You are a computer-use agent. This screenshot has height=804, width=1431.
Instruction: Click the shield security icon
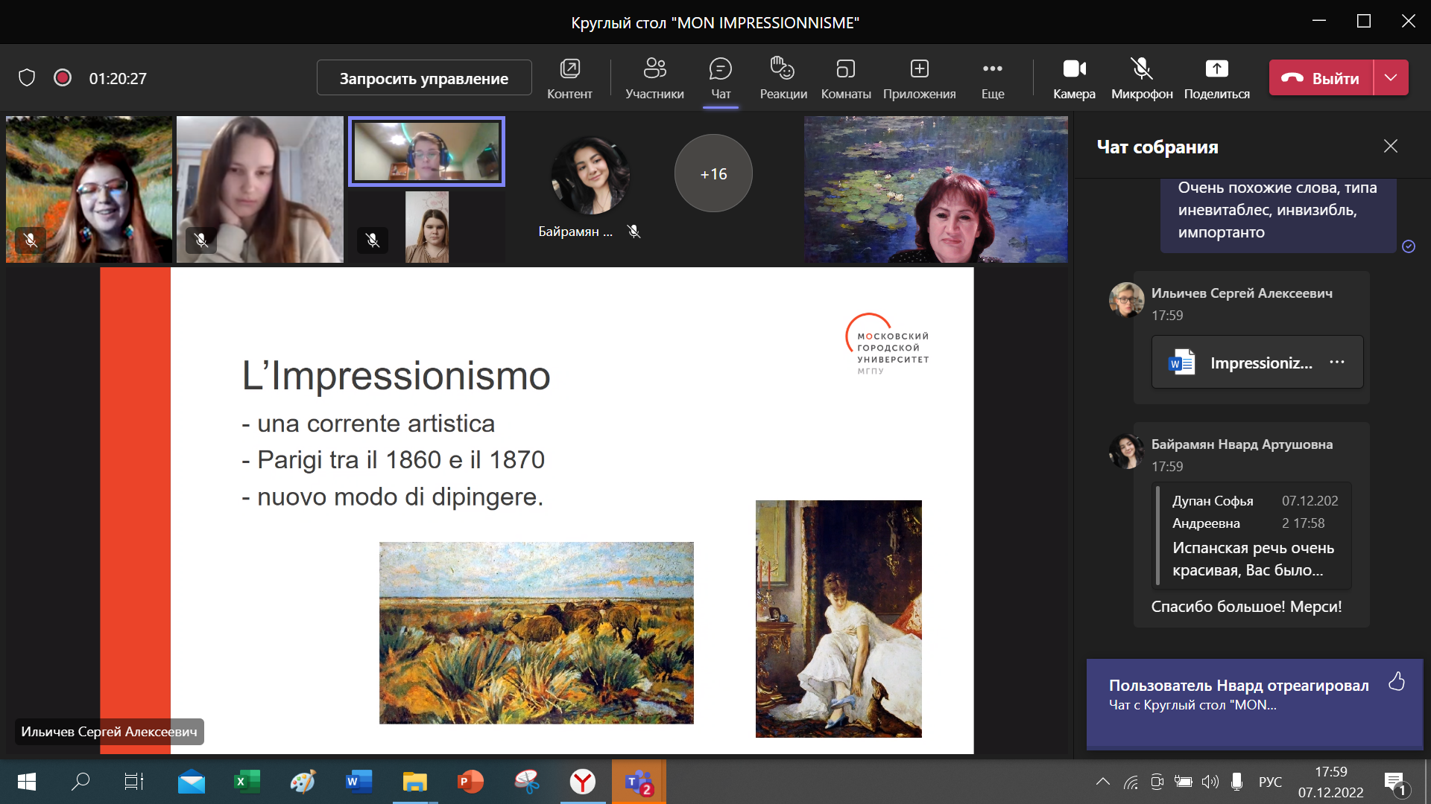[27, 78]
